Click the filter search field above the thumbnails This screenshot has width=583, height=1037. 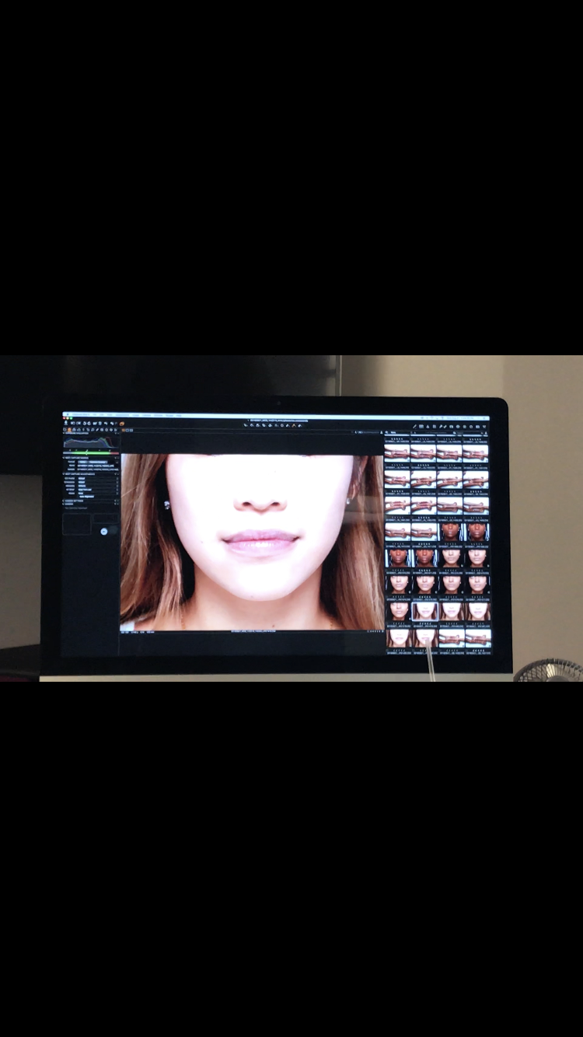click(x=470, y=433)
